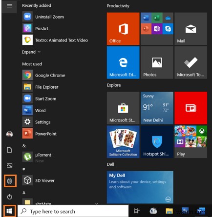Open the Microsoft Store tile
This screenshot has height=217, width=212.
click(x=123, y=108)
